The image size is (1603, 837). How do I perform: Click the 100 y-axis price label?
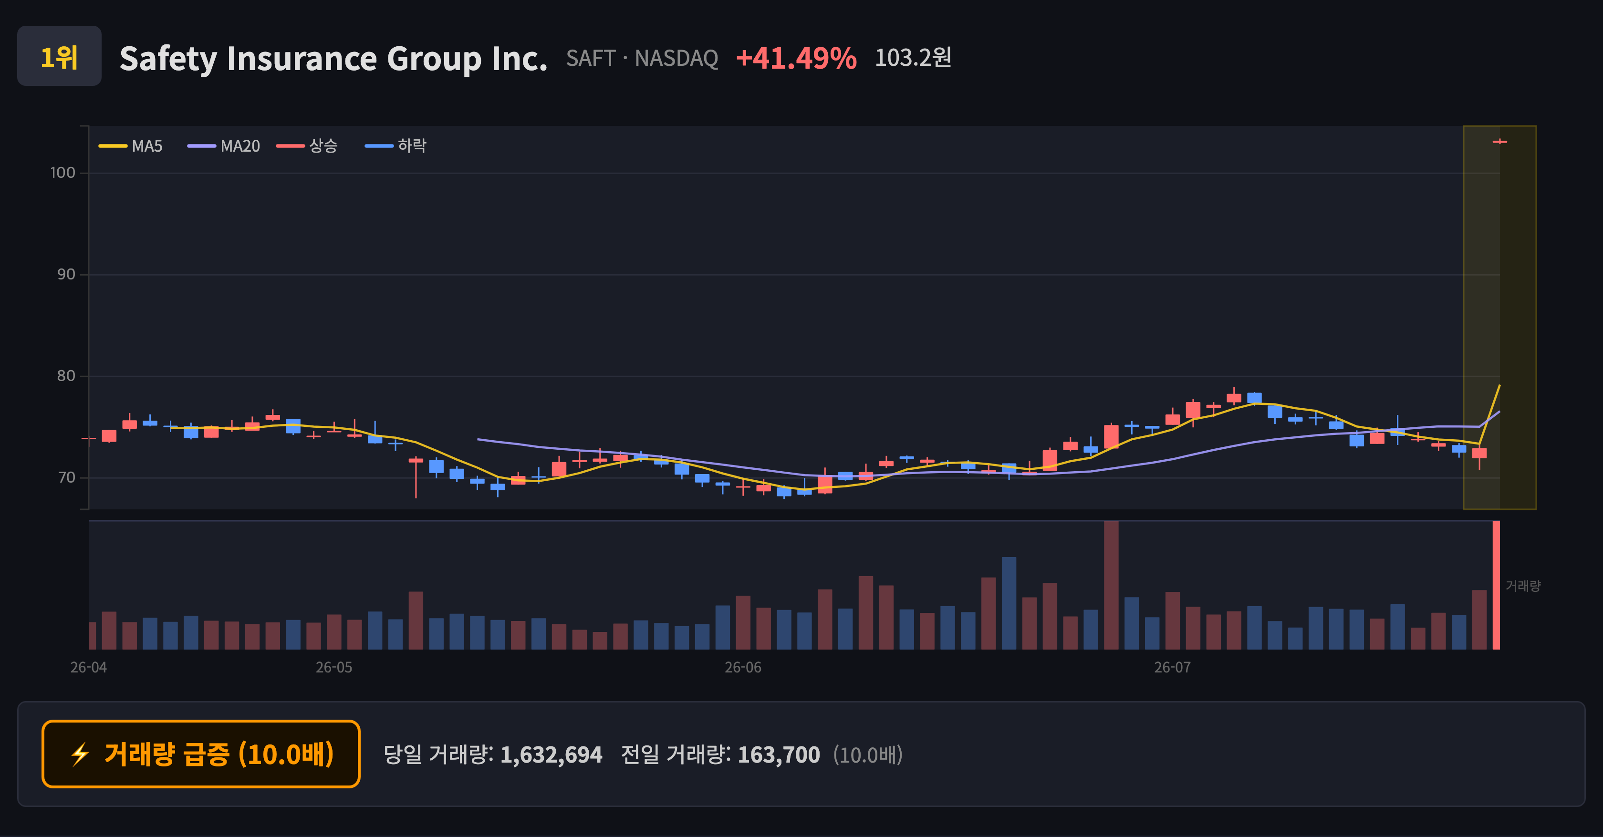coord(63,173)
